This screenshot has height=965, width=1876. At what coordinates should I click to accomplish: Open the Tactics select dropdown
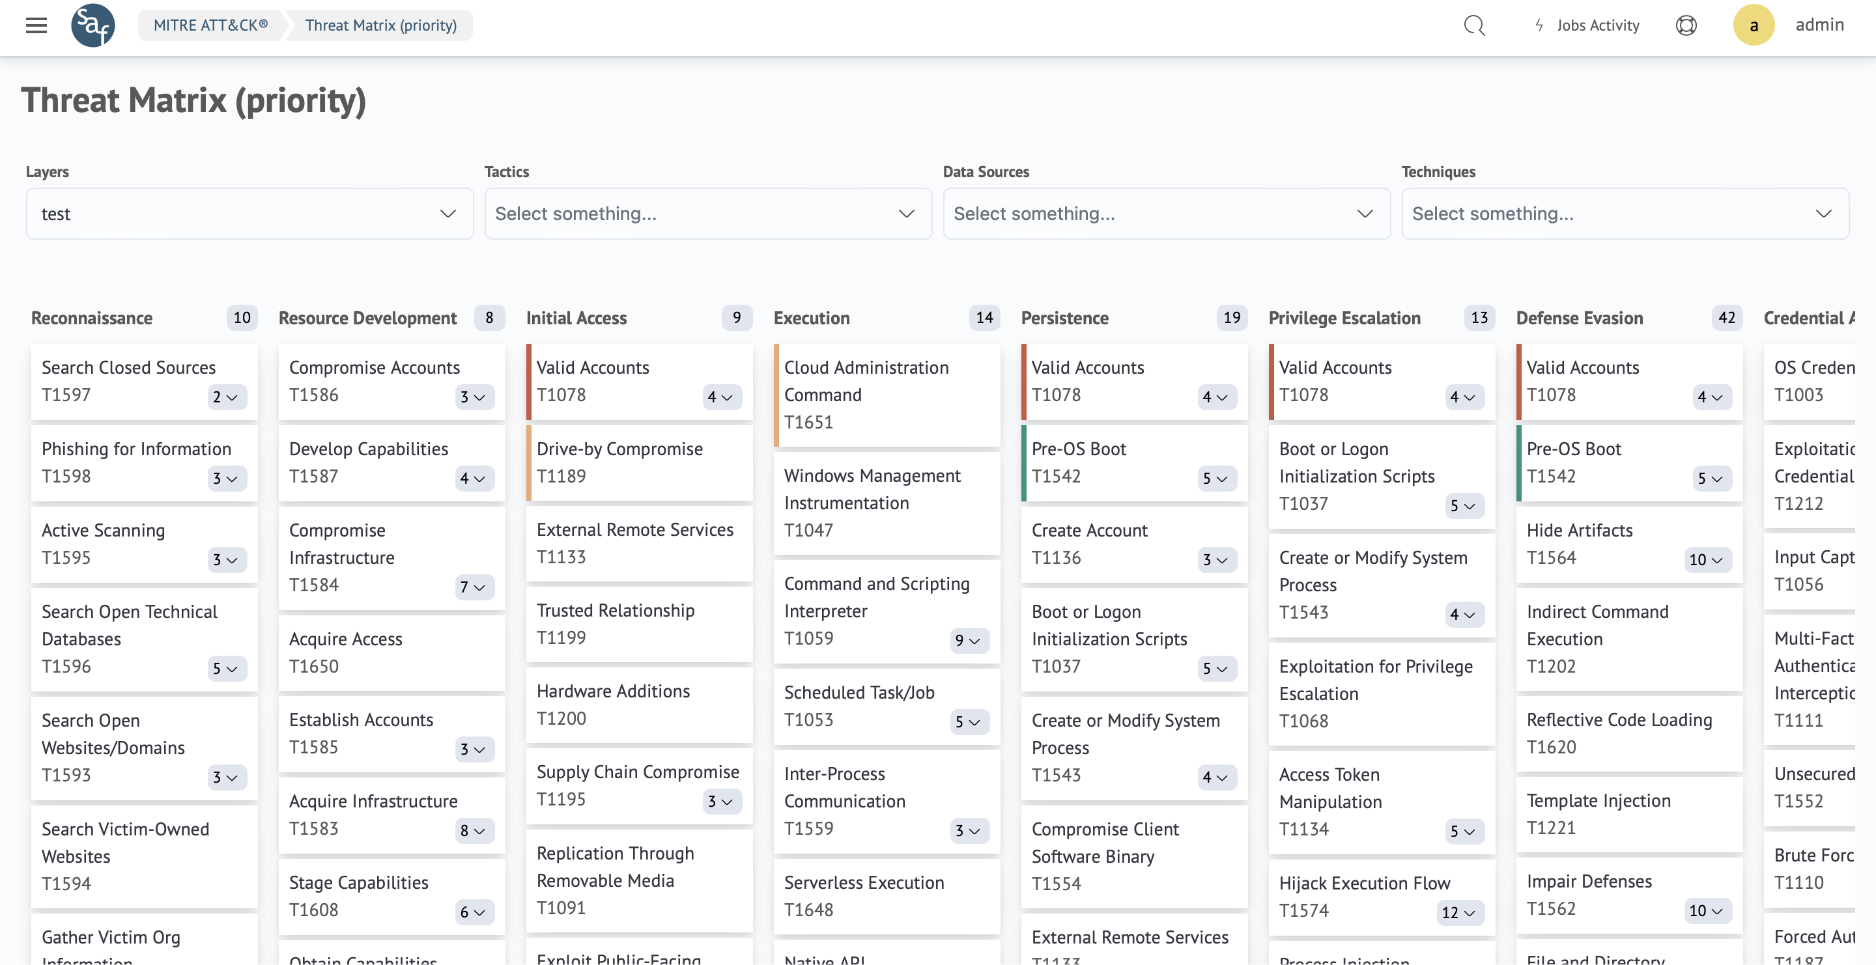point(707,213)
